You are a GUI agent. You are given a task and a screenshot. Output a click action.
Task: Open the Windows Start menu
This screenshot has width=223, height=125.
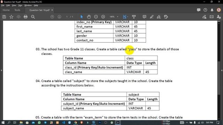(3, 123)
